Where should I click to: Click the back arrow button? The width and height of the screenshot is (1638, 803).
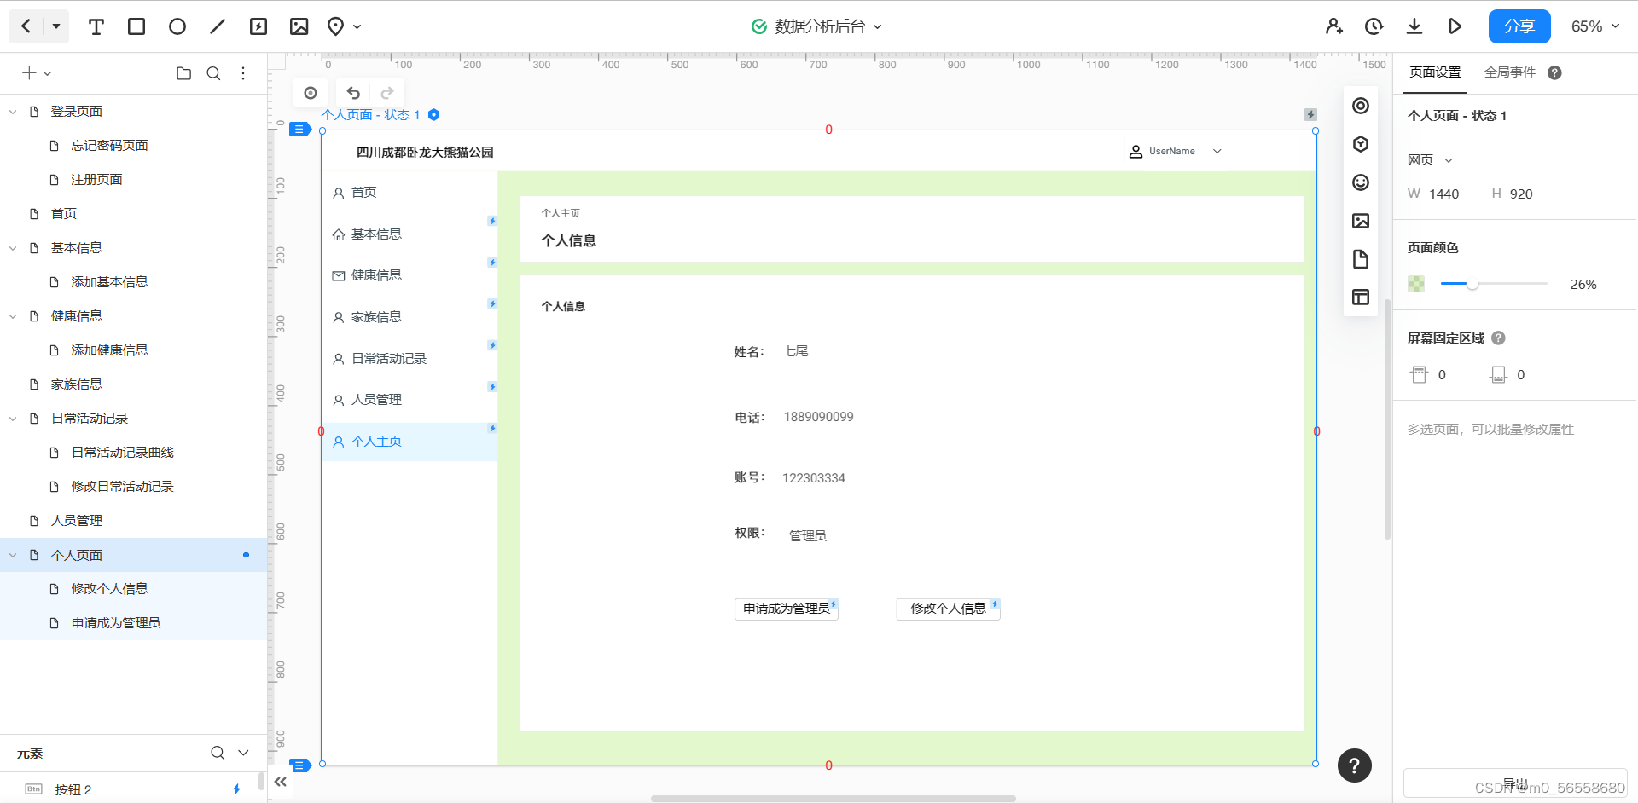click(x=26, y=26)
